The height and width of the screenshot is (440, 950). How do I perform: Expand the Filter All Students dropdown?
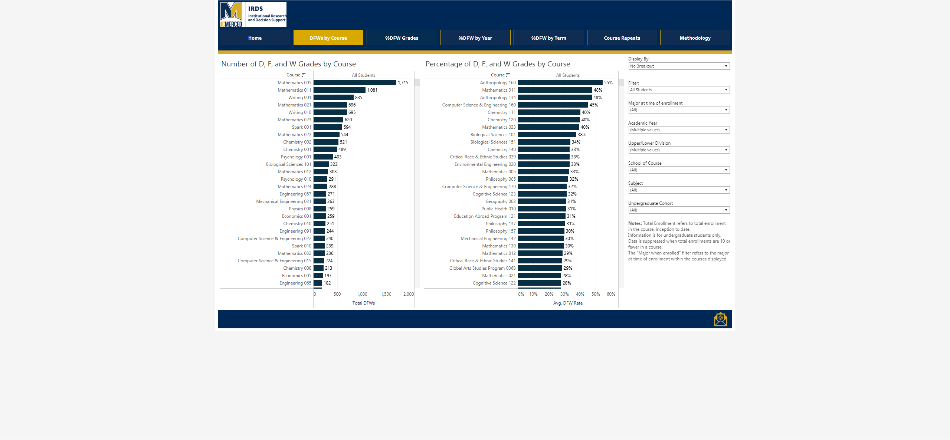679,90
